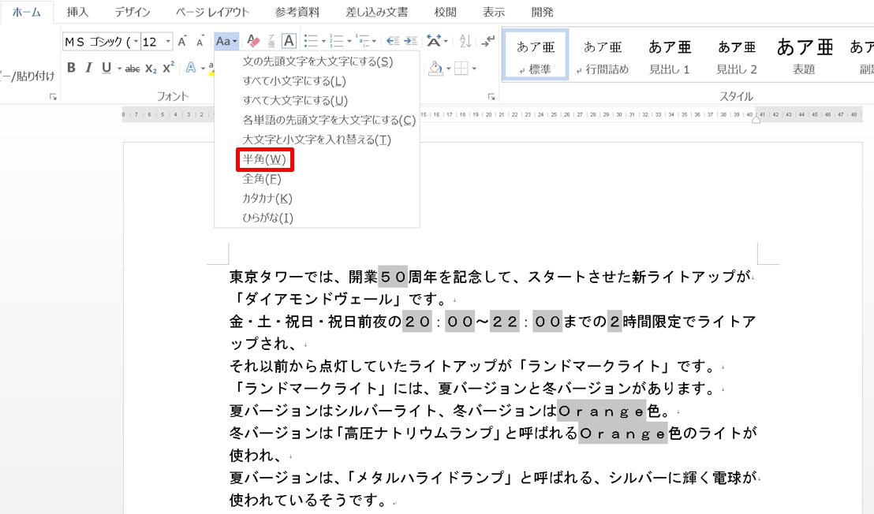Decrease the paragraph indent
The height and width of the screenshot is (514, 874).
pos(393,41)
